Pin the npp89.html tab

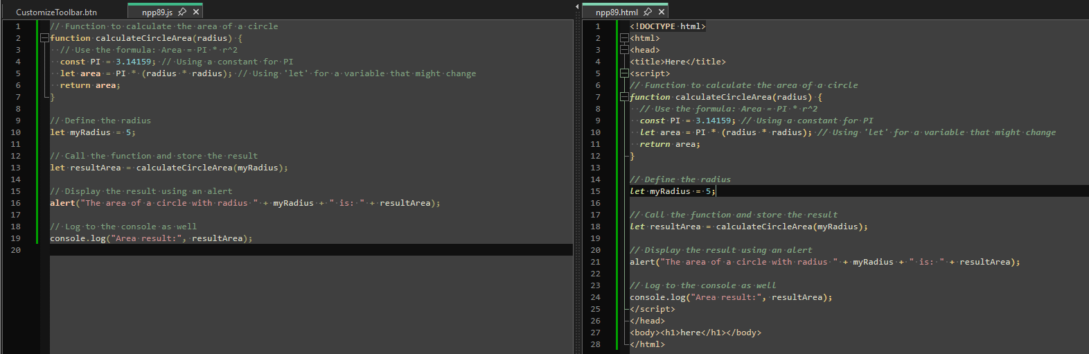648,12
